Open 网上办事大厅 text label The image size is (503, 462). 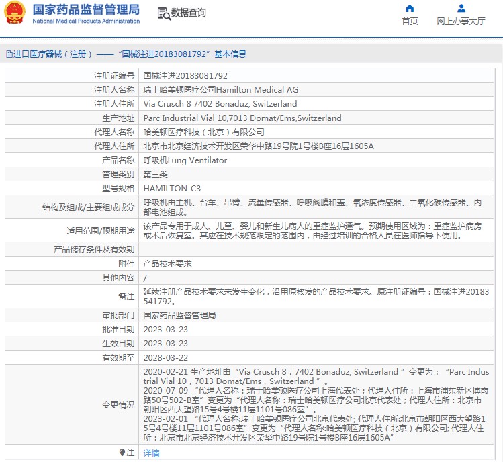461,21
